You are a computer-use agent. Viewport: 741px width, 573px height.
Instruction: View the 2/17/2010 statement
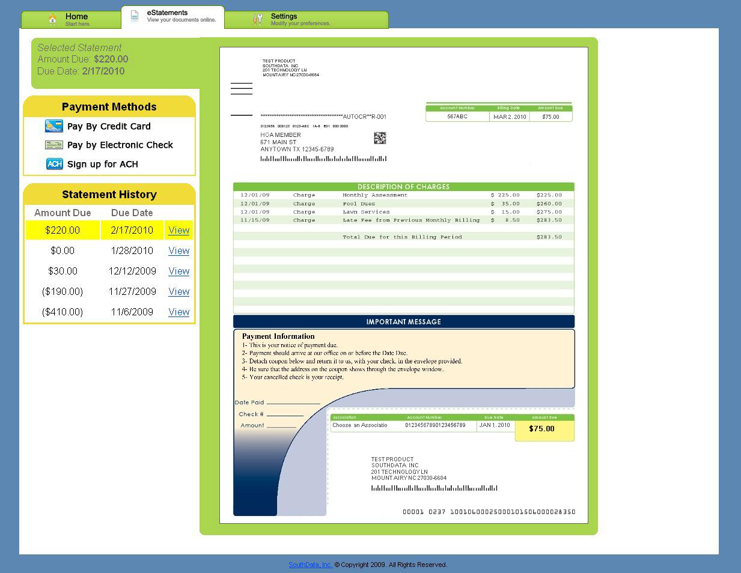[178, 230]
